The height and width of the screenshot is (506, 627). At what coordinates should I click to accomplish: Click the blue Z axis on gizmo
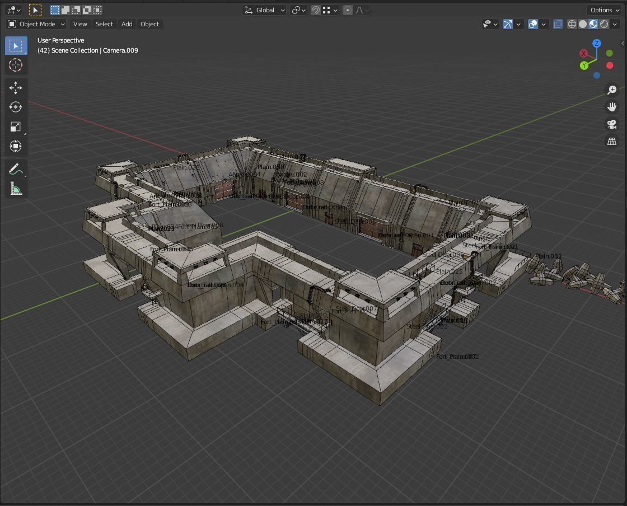pos(597,44)
